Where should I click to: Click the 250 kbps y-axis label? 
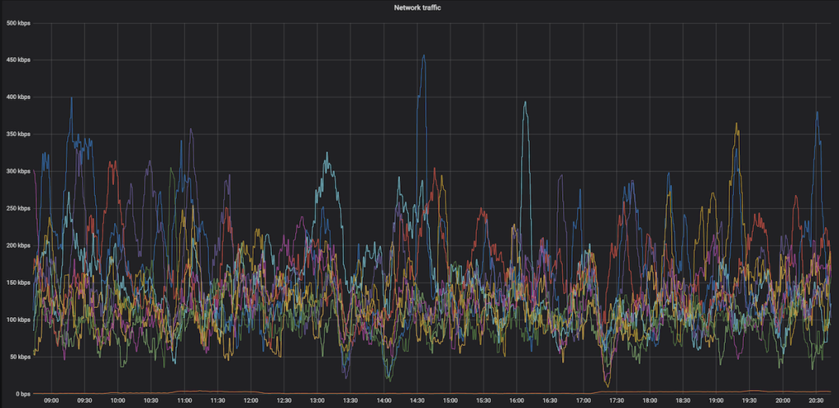[17, 208]
